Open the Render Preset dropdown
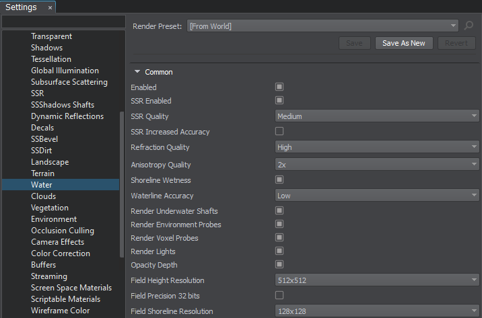This screenshot has height=318, width=482. (x=322, y=26)
